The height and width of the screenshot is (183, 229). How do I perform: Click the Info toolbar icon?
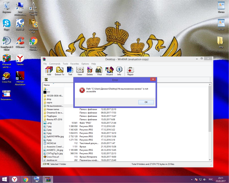coord(119,71)
